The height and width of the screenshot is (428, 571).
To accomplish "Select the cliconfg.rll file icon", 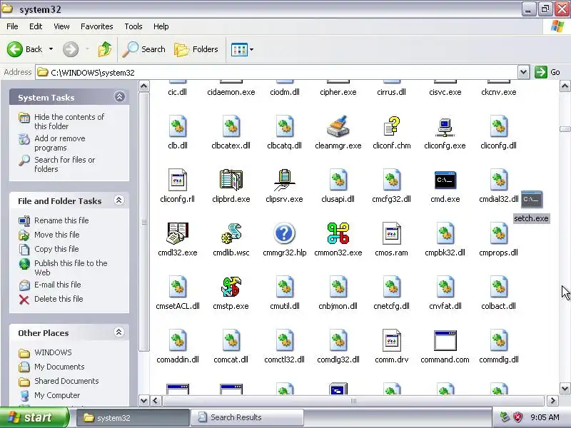I will [x=178, y=180].
